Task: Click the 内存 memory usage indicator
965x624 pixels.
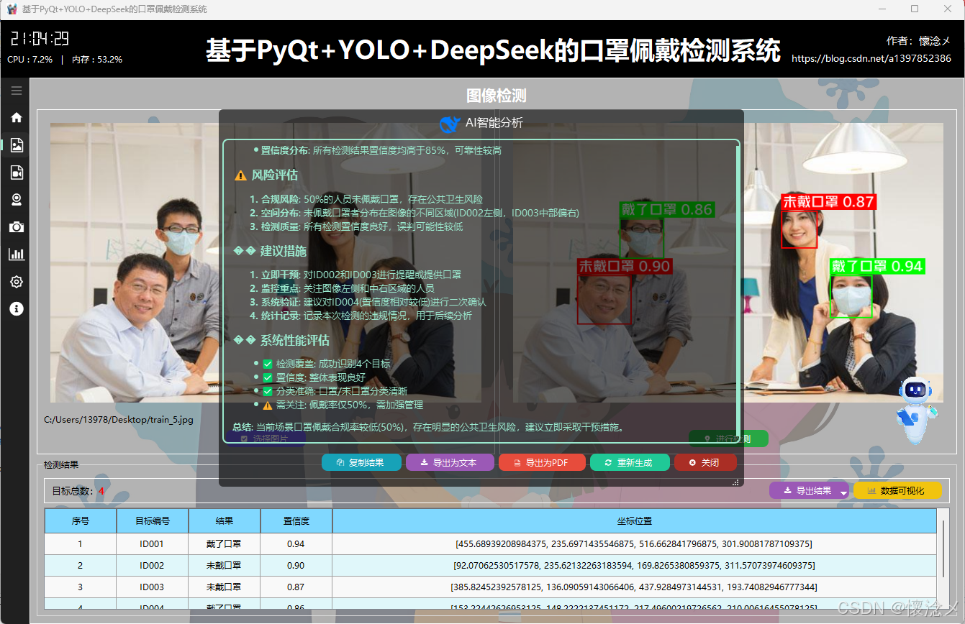Action: point(97,60)
